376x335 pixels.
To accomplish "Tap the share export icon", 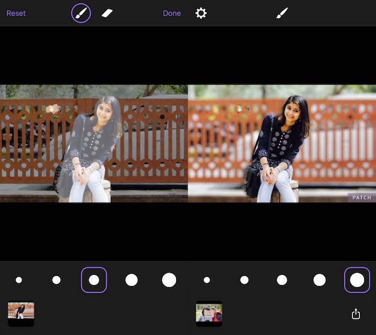I will (x=356, y=313).
